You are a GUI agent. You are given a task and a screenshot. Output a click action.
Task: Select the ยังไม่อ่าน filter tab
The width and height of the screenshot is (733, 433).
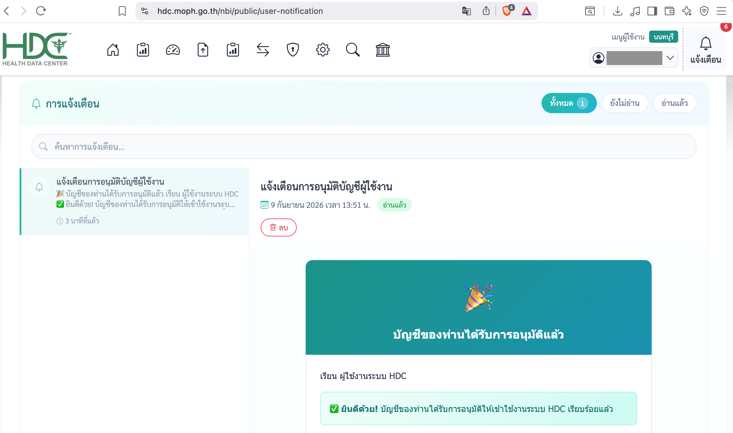625,103
